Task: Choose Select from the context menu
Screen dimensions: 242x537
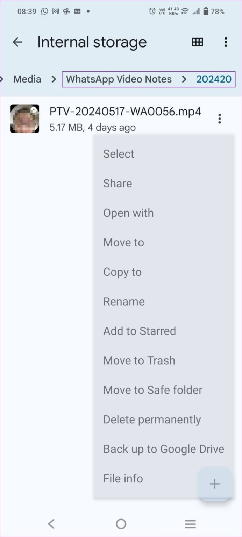Action: click(119, 153)
